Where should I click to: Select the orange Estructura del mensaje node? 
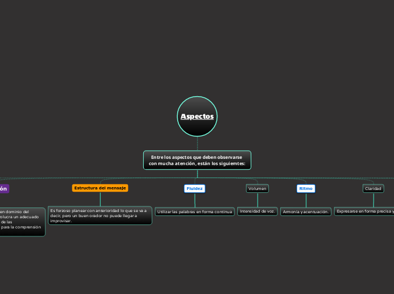point(100,188)
